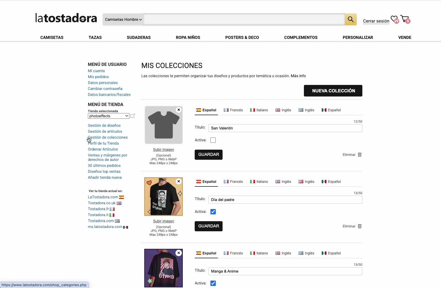This screenshot has height=288, width=441.
Task: Open store in new tab via external link icon
Action: point(132,116)
